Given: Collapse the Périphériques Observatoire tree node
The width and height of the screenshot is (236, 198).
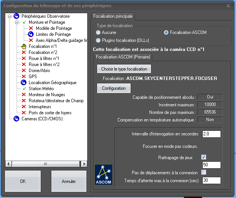Looking at the screenshot, I should click(10, 16).
